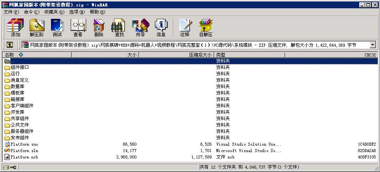Click the 组件接口 folder icon
Image resolution: width=380 pixels, height=172 pixels.
7,67
